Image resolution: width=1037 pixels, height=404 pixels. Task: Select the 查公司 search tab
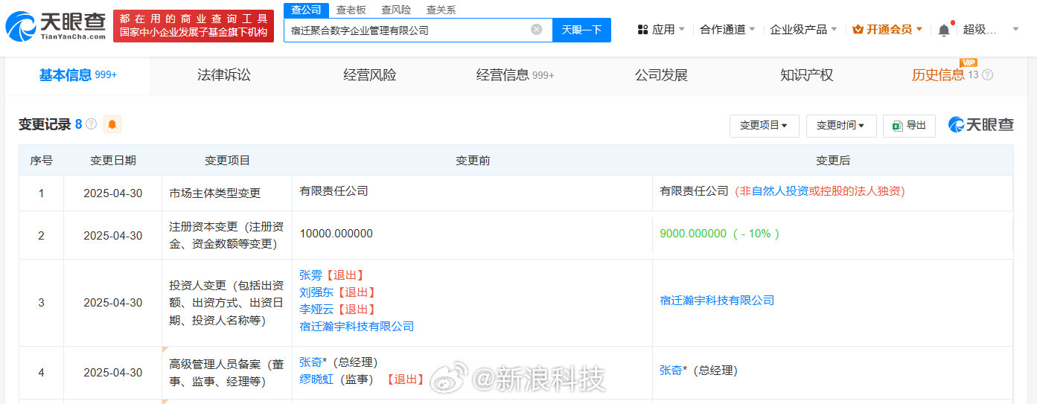coord(306,10)
